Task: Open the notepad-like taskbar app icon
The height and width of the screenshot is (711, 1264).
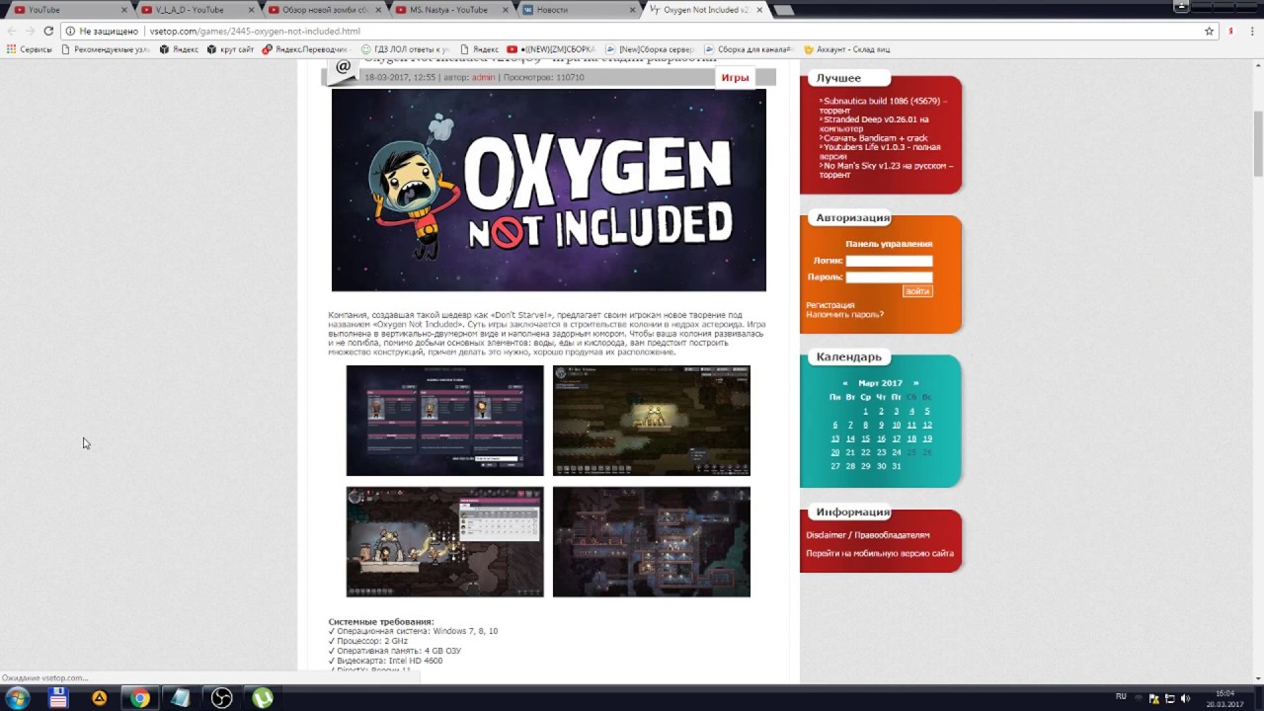Action: (x=180, y=698)
